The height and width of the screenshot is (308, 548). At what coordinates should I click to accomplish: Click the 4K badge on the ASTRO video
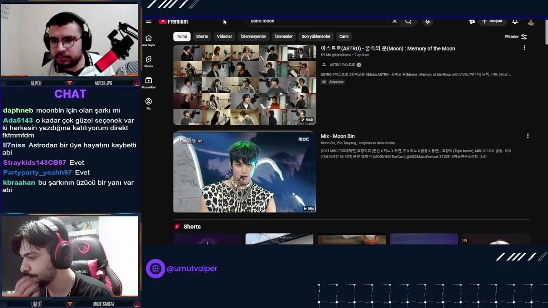point(324,82)
